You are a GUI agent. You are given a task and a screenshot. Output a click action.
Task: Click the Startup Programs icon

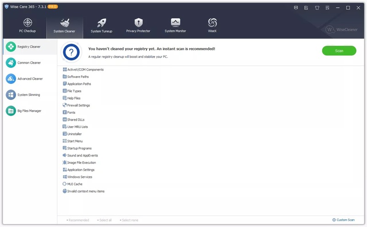(65, 148)
